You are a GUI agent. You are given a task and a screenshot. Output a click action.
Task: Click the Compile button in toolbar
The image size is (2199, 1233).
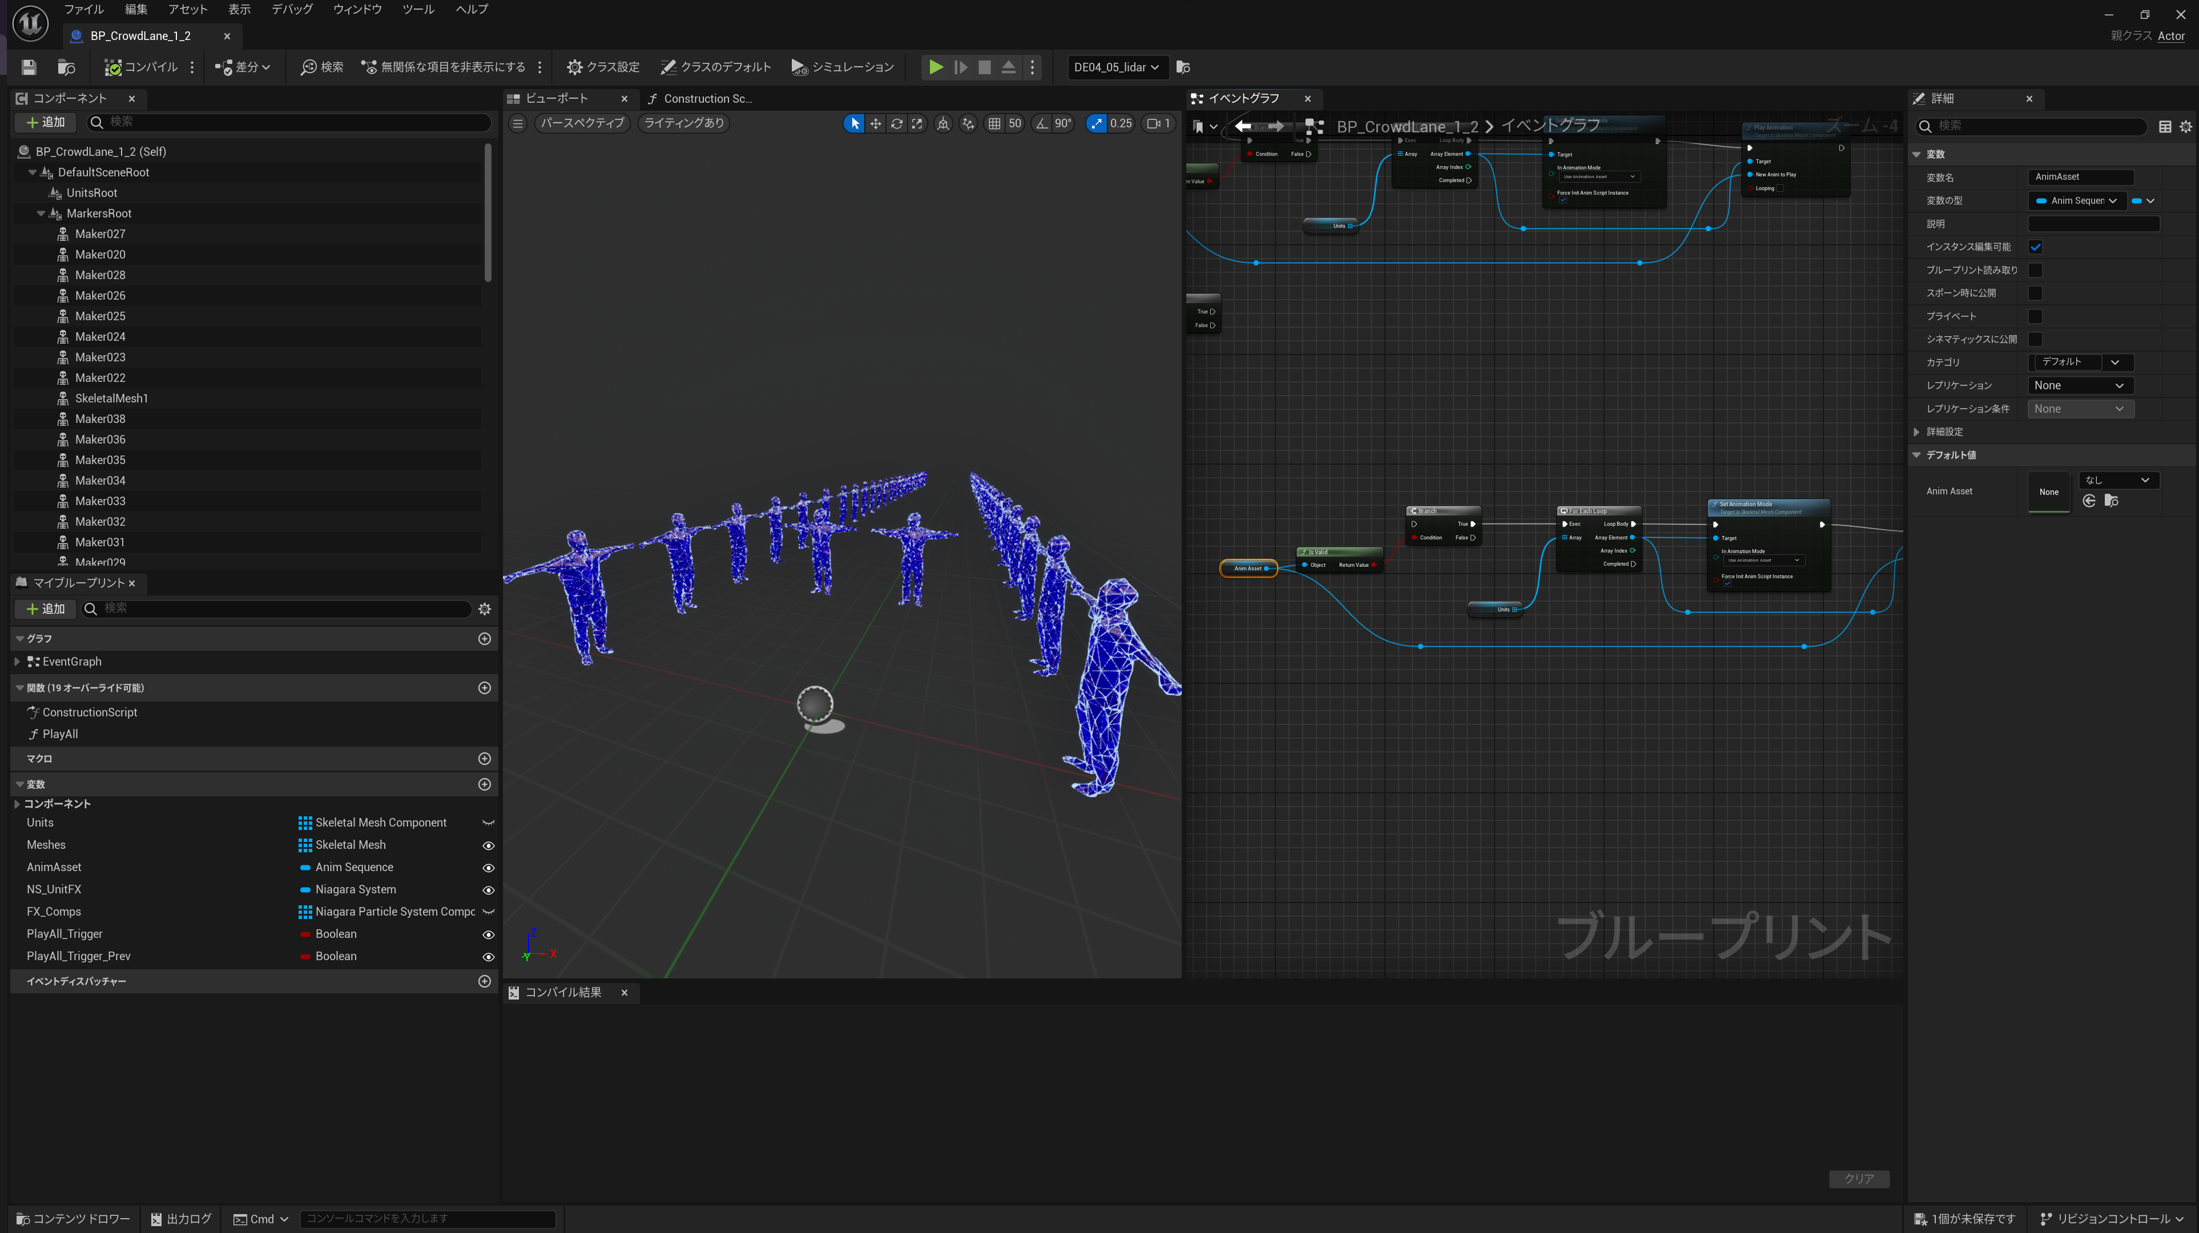pos(141,67)
